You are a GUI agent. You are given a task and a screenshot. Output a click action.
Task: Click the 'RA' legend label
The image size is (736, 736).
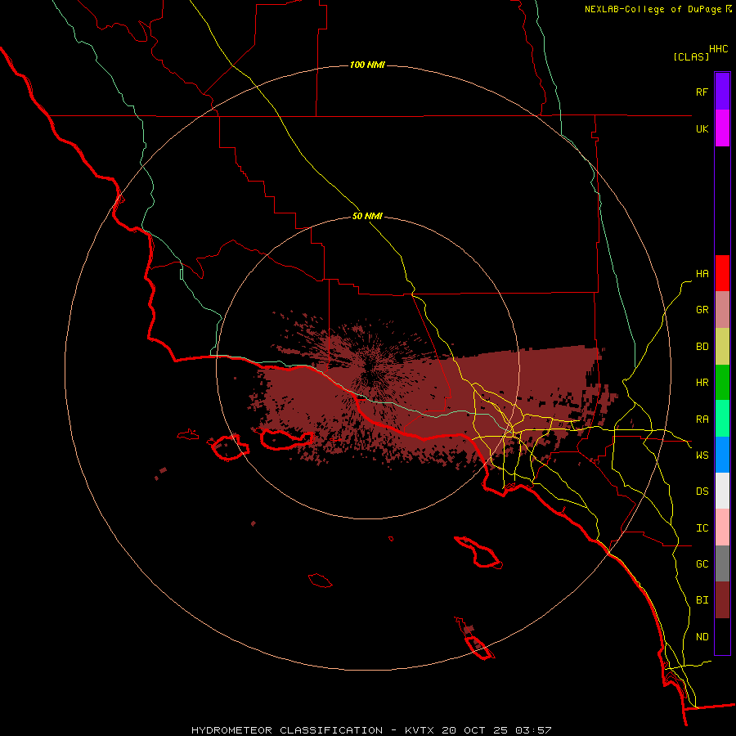pyautogui.click(x=702, y=420)
